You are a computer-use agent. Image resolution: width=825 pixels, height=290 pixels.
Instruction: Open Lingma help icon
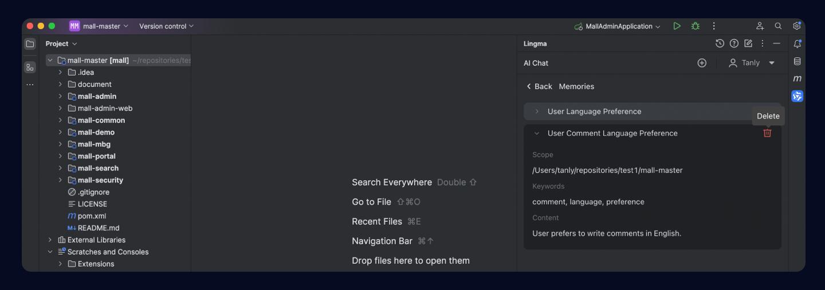point(734,43)
